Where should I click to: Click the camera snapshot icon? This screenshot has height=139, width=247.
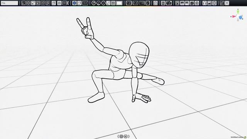click(197, 3)
